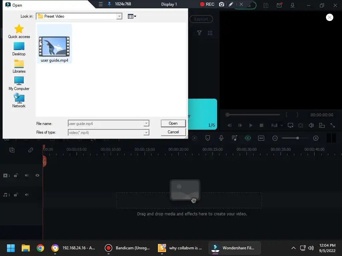
Task: Go to Desktop in the dialog sidebar
Action: [x=19, y=49]
